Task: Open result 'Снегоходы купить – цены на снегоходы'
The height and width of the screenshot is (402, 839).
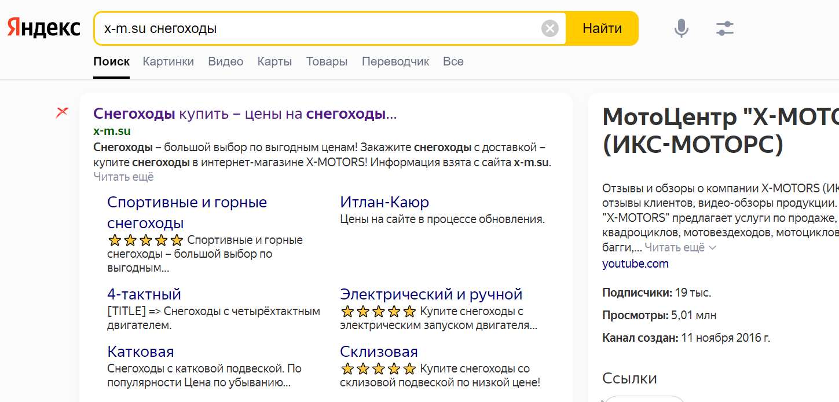Action: tap(245, 114)
